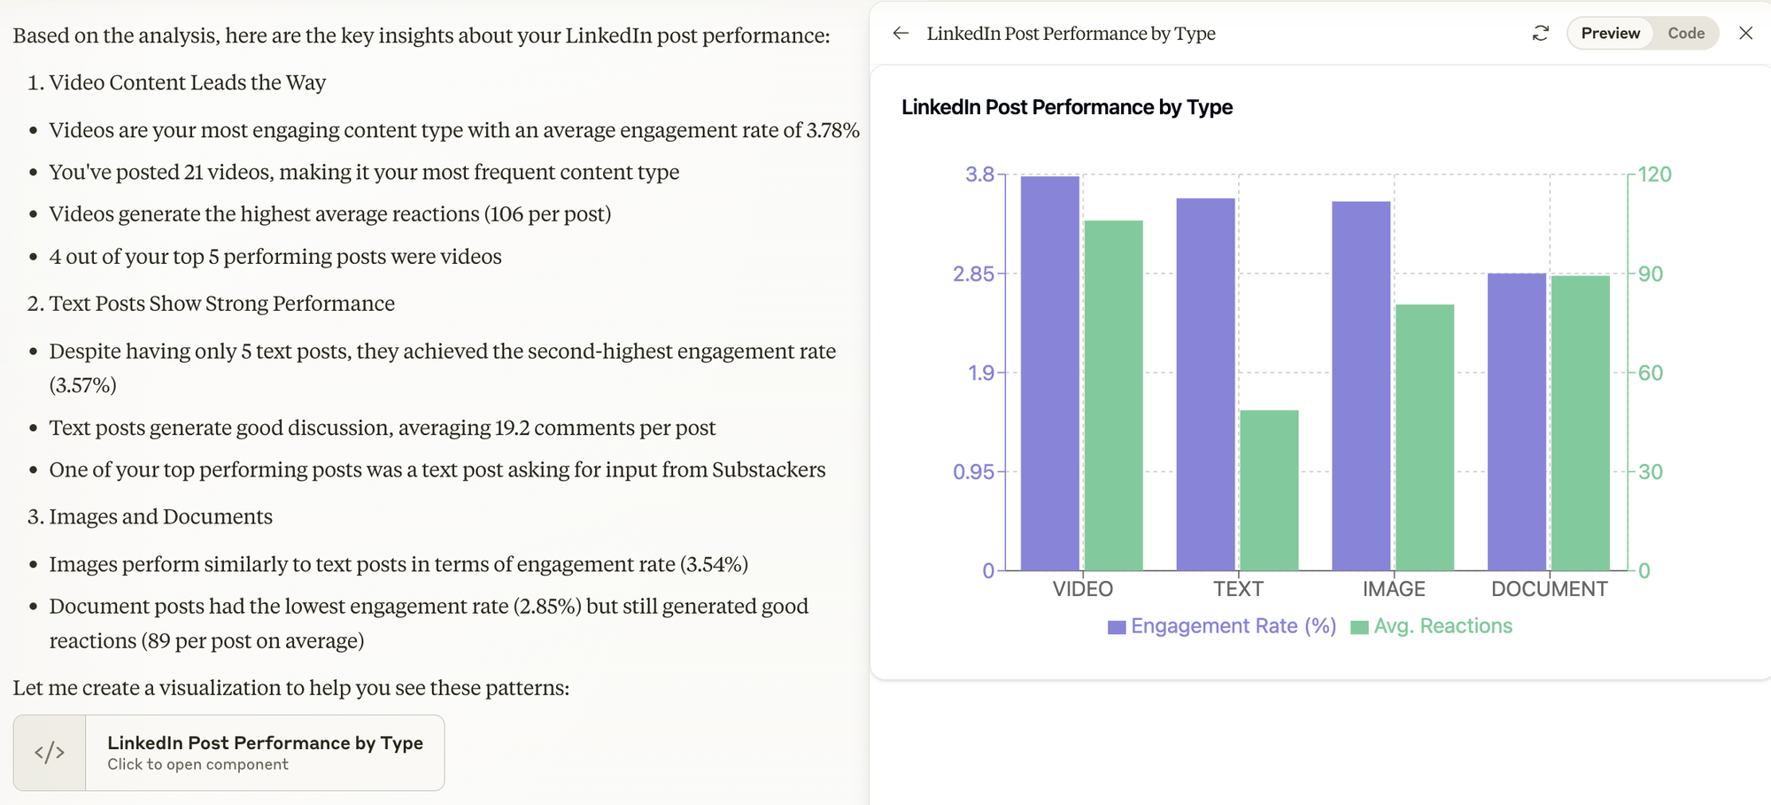Select the purple engagement bar for DOCUMENT
Screen dimensions: 1771x805
tap(1517, 422)
